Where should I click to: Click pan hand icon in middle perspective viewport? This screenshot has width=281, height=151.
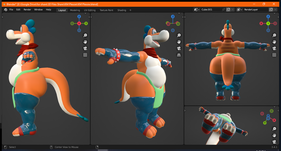(x=179, y=42)
